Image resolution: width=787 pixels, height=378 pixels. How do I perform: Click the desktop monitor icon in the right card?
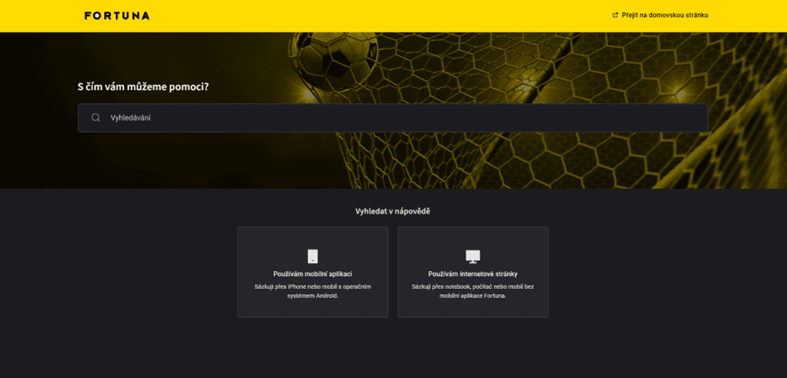click(473, 256)
